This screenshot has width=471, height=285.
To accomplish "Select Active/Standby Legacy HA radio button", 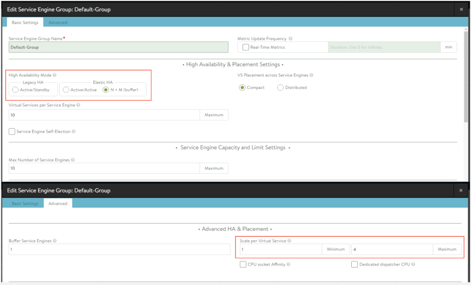I will point(16,90).
